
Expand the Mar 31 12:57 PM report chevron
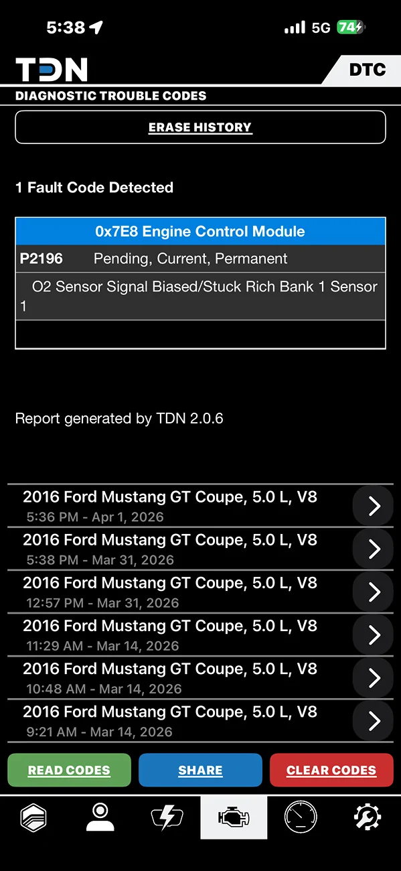pos(374,592)
